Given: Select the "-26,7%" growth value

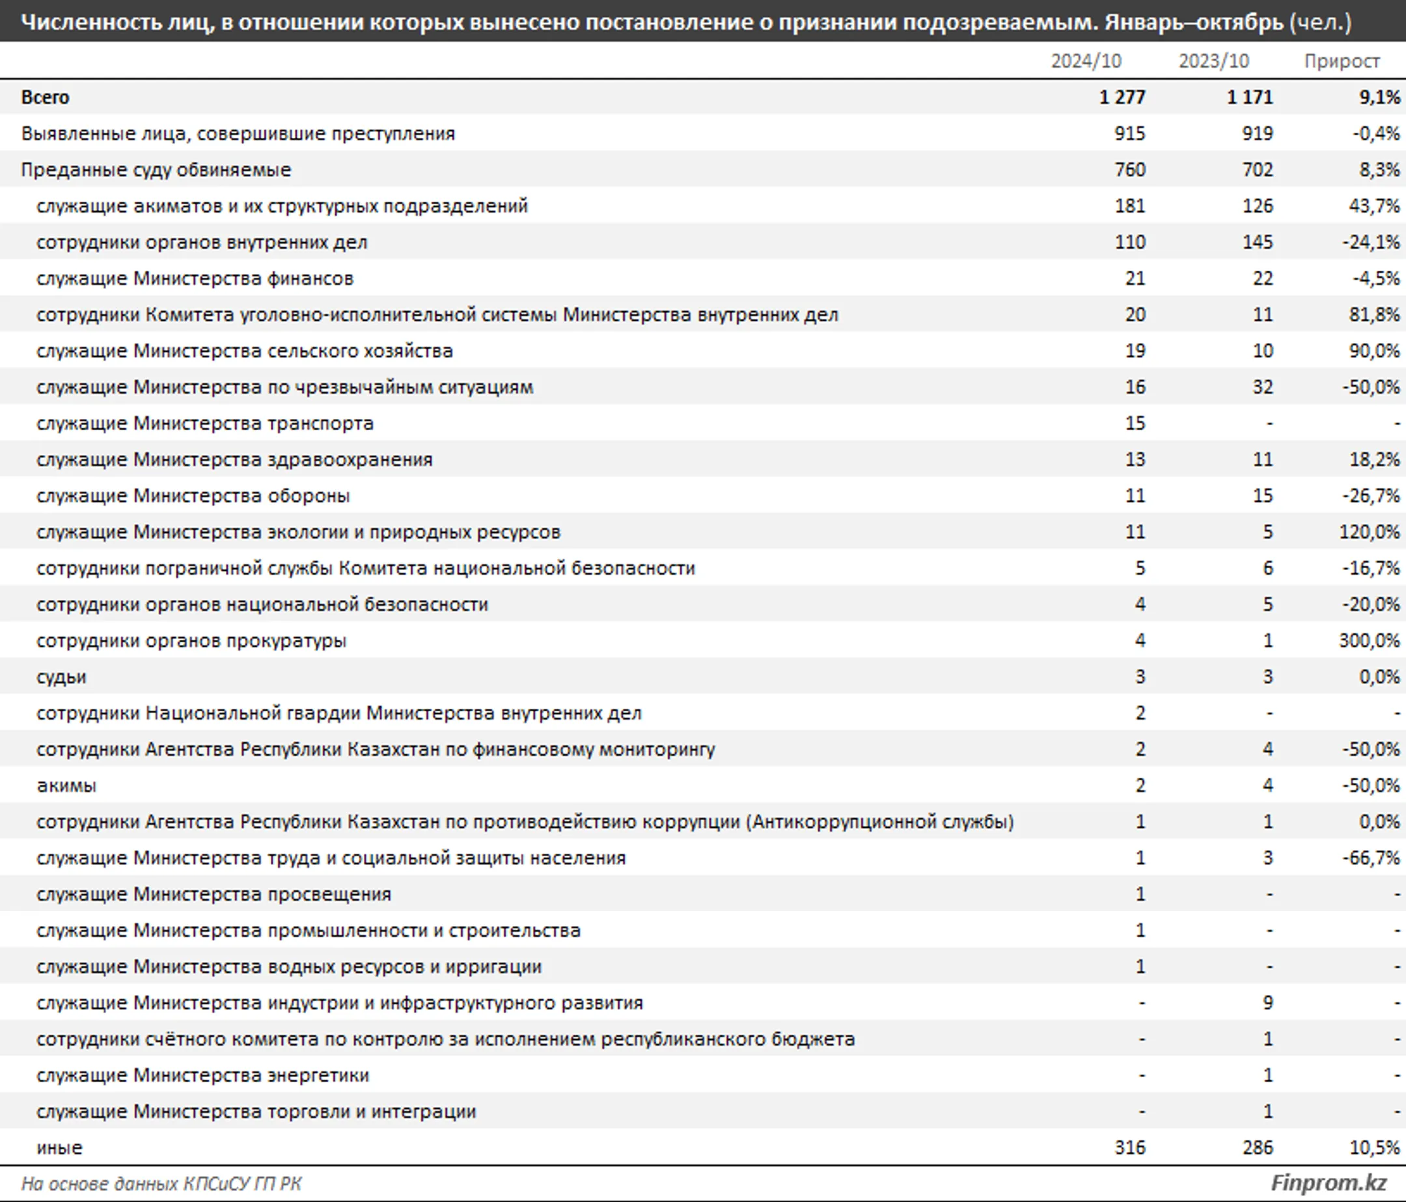Looking at the screenshot, I should 1371,496.
